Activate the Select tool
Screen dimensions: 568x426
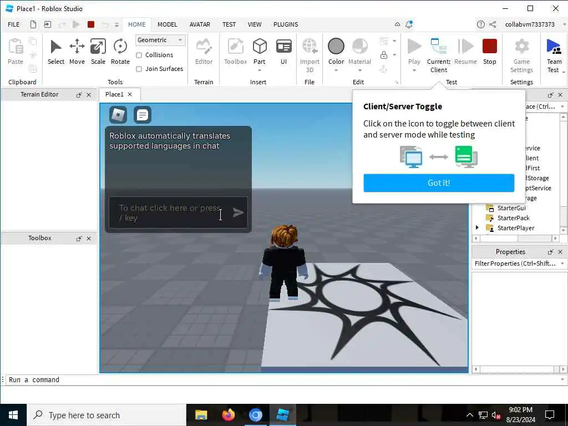point(56,52)
